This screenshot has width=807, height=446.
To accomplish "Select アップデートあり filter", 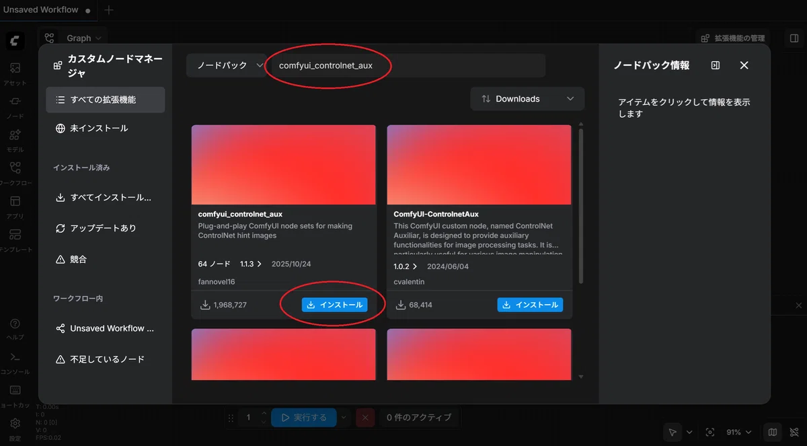I will tap(105, 228).
